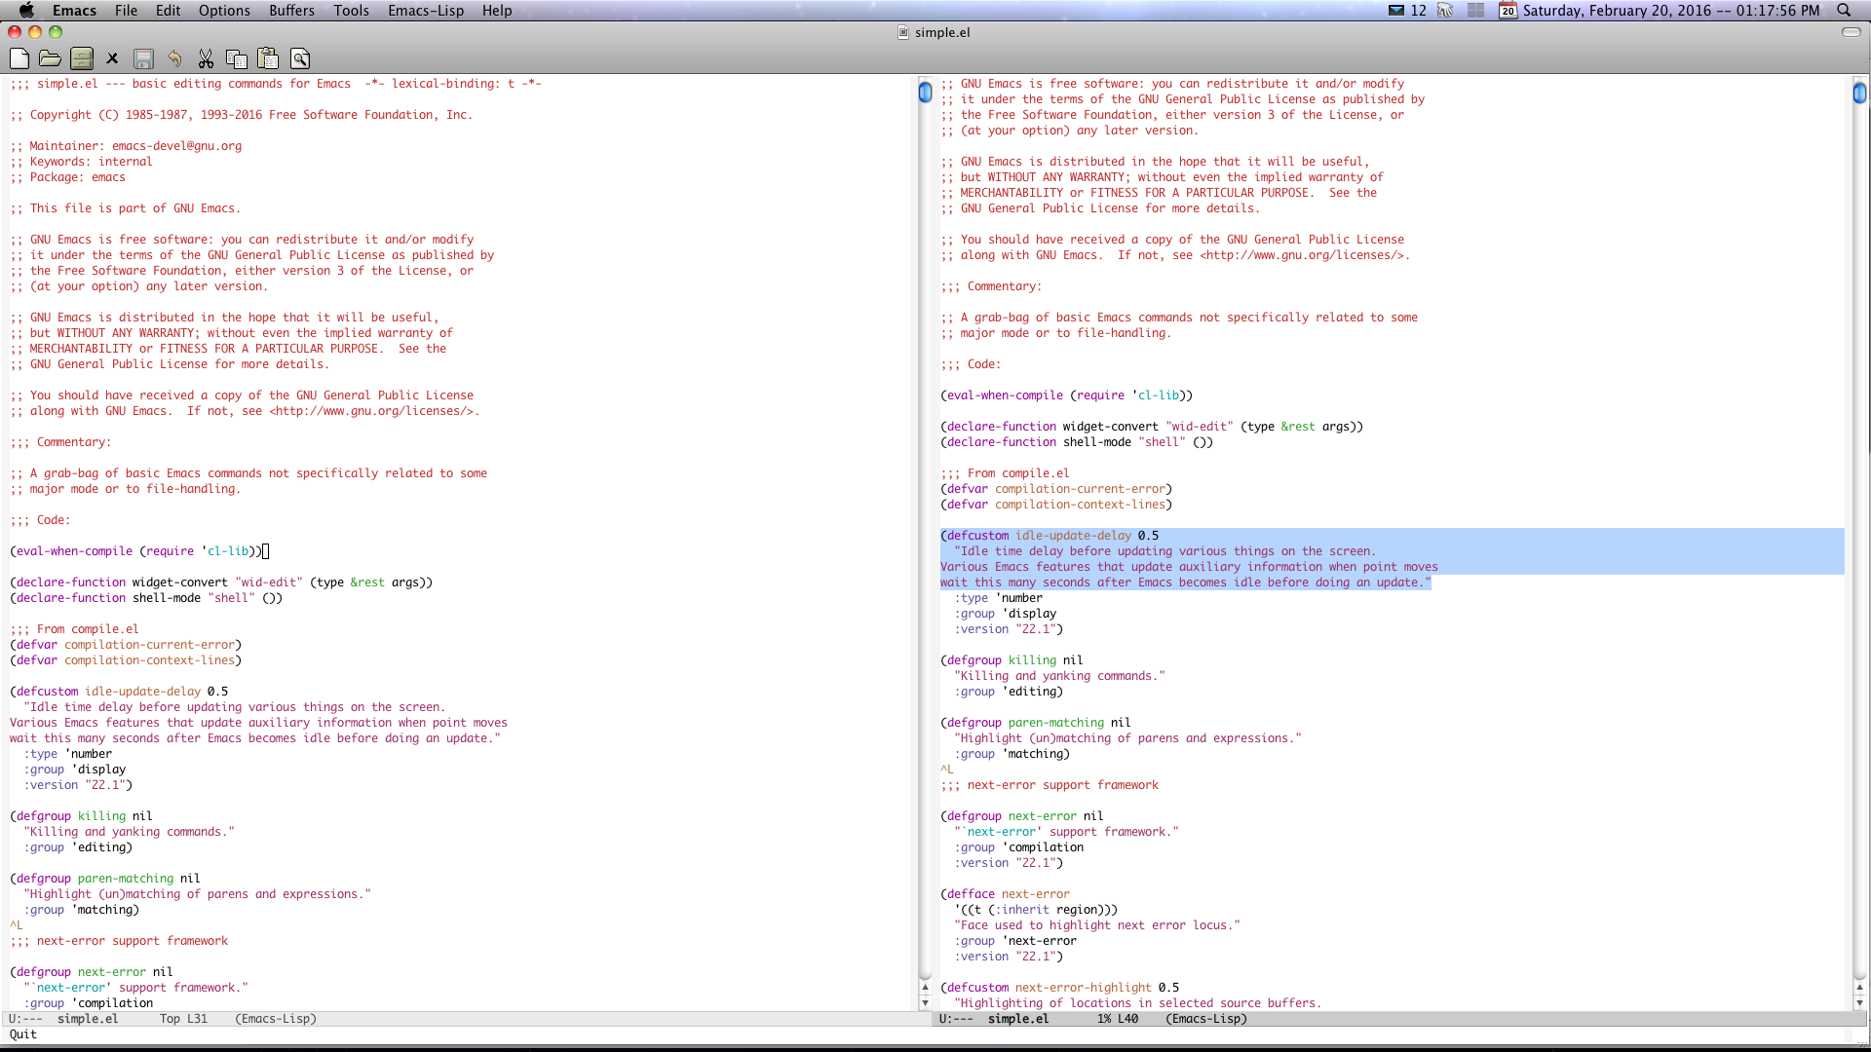Click 'declare-function shell-mode' in left pane

point(146,598)
